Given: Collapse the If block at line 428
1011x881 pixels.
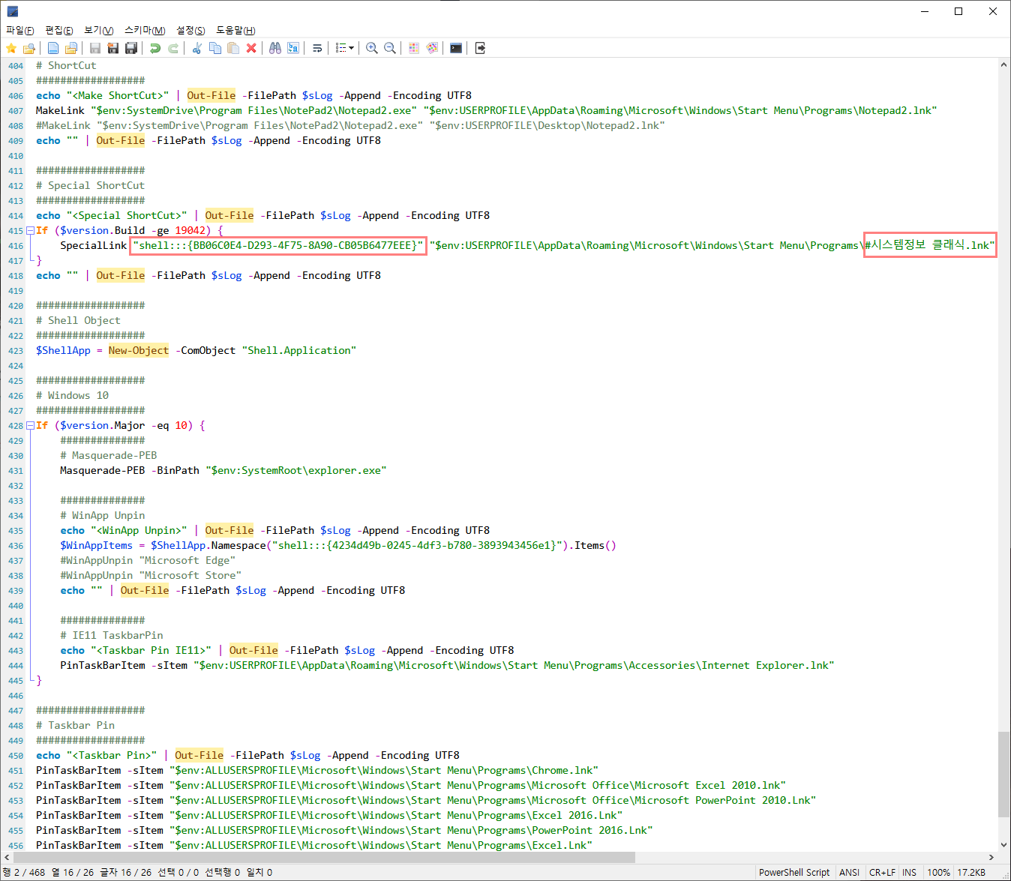Looking at the screenshot, I should tap(30, 425).
